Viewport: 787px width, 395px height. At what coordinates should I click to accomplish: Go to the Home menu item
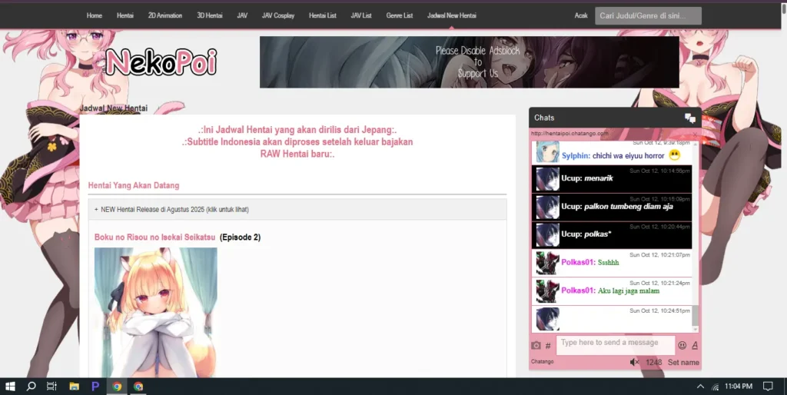point(95,15)
